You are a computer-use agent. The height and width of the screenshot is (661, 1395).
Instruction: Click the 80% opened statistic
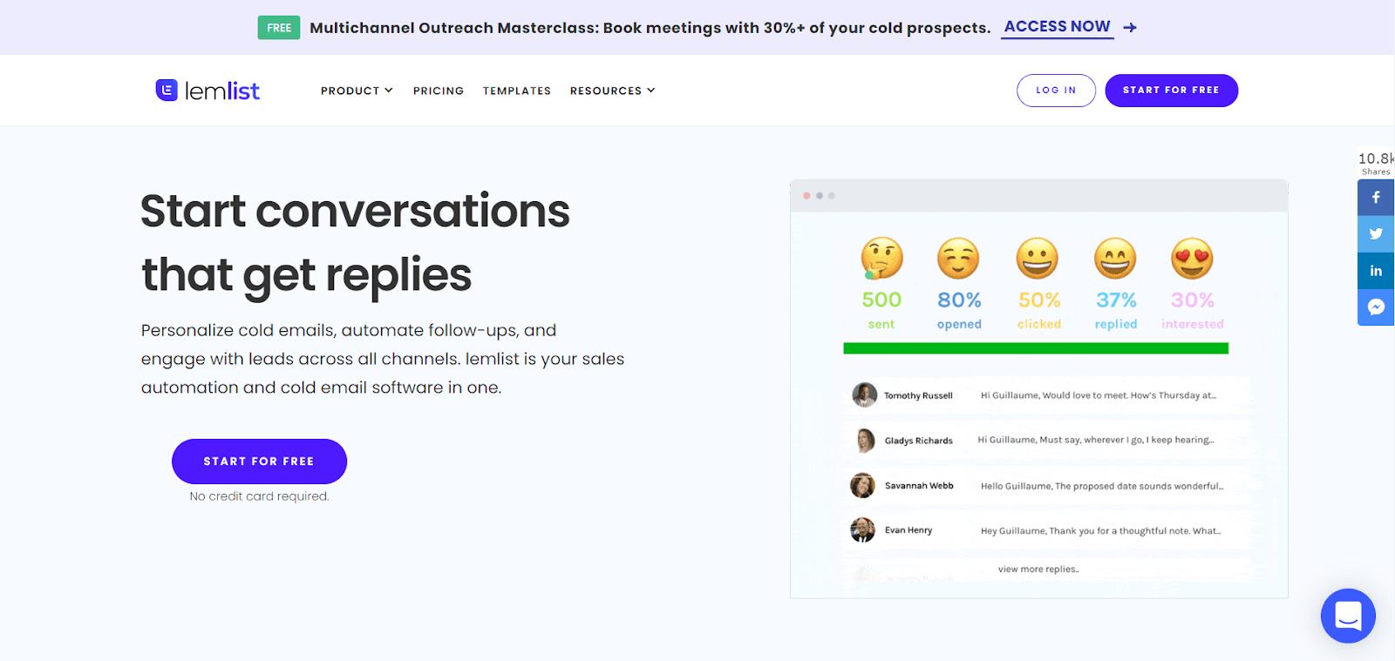959,310
